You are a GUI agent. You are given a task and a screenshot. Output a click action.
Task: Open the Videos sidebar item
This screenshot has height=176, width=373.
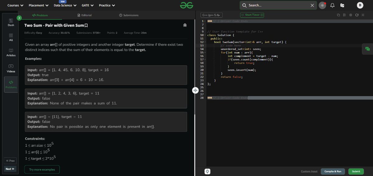click(x=11, y=68)
